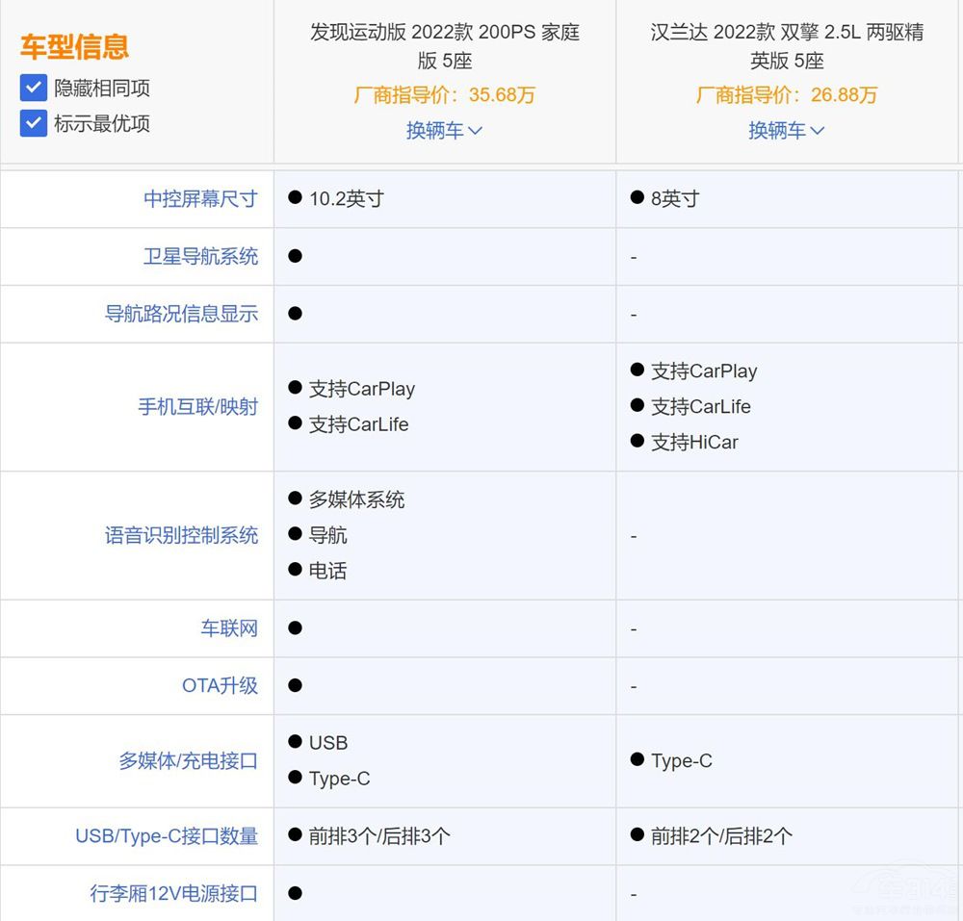The width and height of the screenshot is (963, 921).
Task: Select the OTA升级 row label
Action: 220,686
